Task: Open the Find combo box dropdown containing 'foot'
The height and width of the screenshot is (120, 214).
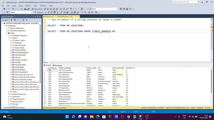Action: pos(117,9)
